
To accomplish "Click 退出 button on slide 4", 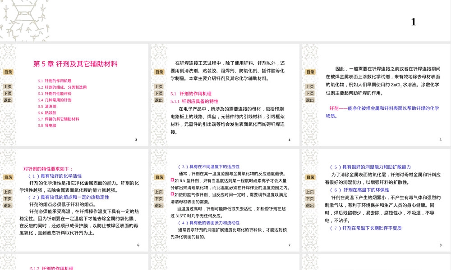I will pyautogui.click(x=159, y=100).
